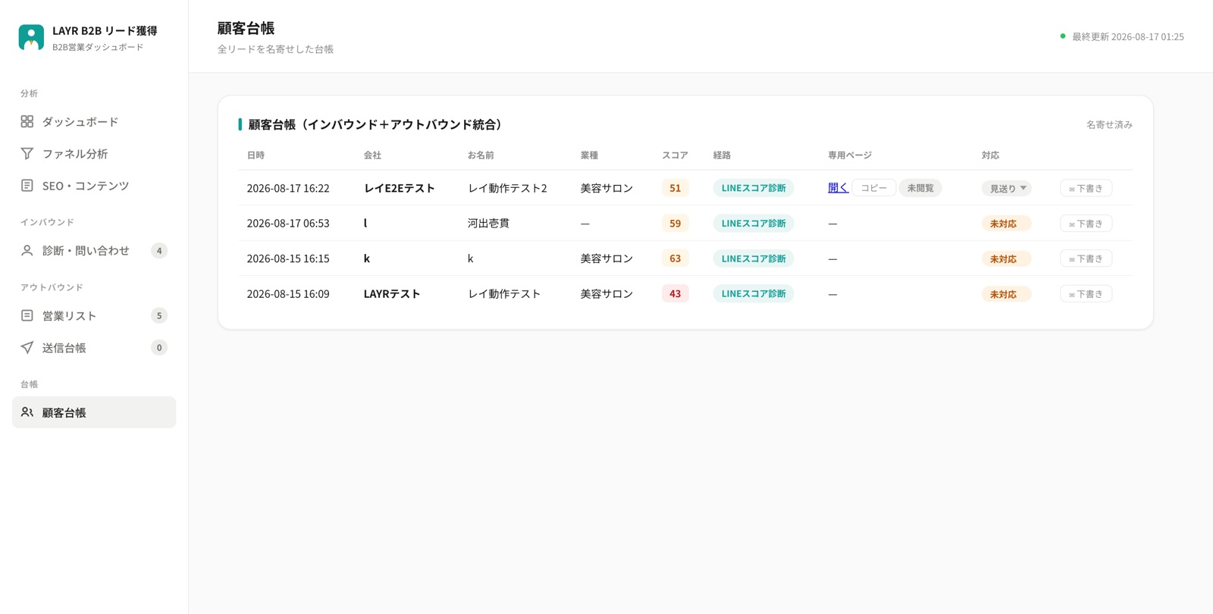Open 未対応 status for LAYRテスト row
The height and width of the screenshot is (614, 1213).
click(x=1006, y=294)
